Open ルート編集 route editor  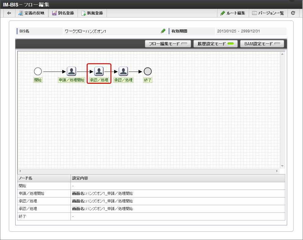pos(233,13)
